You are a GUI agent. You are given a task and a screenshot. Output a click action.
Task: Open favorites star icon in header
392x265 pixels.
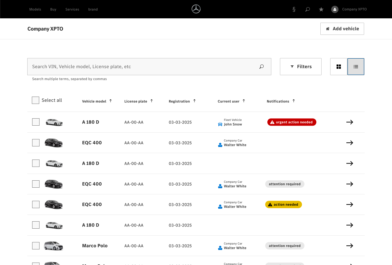point(321,9)
